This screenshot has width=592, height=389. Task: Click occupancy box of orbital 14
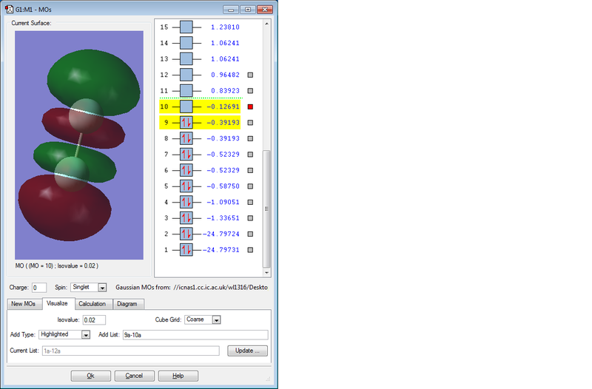[186, 43]
